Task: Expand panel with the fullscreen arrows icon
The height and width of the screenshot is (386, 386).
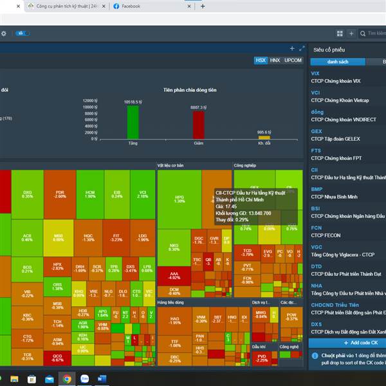Action: 302,48
